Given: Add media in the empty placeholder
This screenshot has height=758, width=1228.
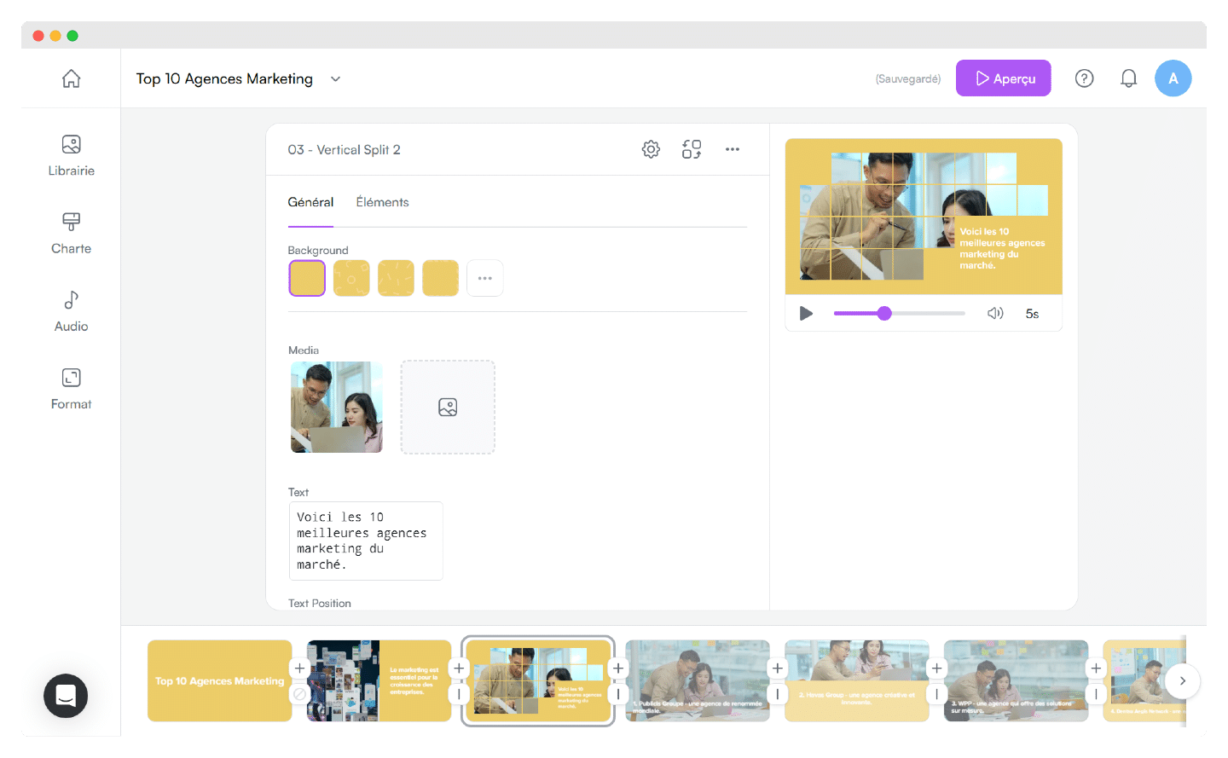Looking at the screenshot, I should click(x=448, y=407).
